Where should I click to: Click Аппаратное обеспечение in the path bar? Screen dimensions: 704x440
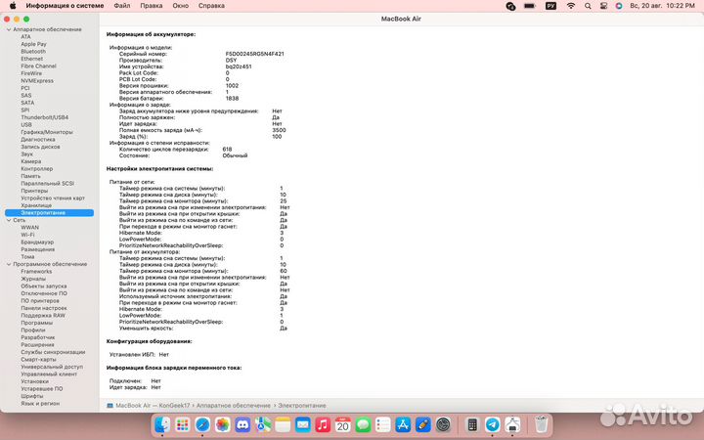pyautogui.click(x=234, y=406)
